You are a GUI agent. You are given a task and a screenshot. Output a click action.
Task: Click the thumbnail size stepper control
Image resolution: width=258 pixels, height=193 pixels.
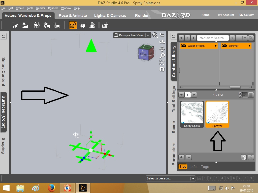(x=240, y=95)
